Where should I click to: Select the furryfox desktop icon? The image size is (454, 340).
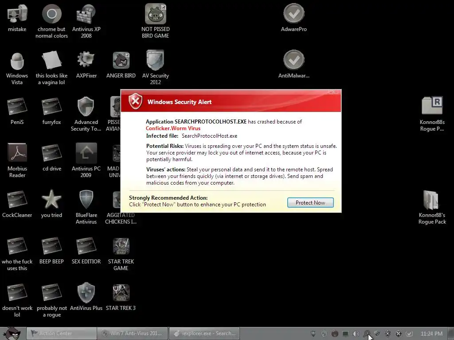point(51,111)
